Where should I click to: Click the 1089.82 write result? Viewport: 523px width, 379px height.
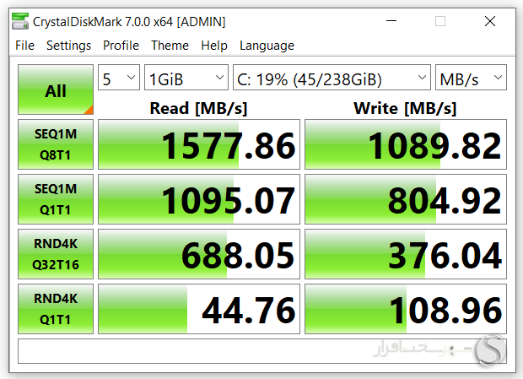click(406, 144)
